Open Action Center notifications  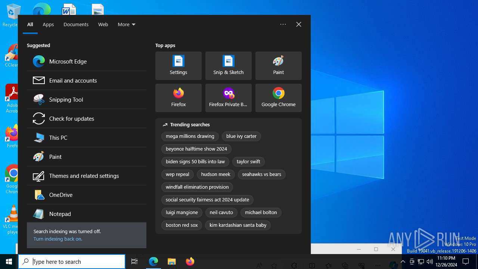[x=466, y=262]
